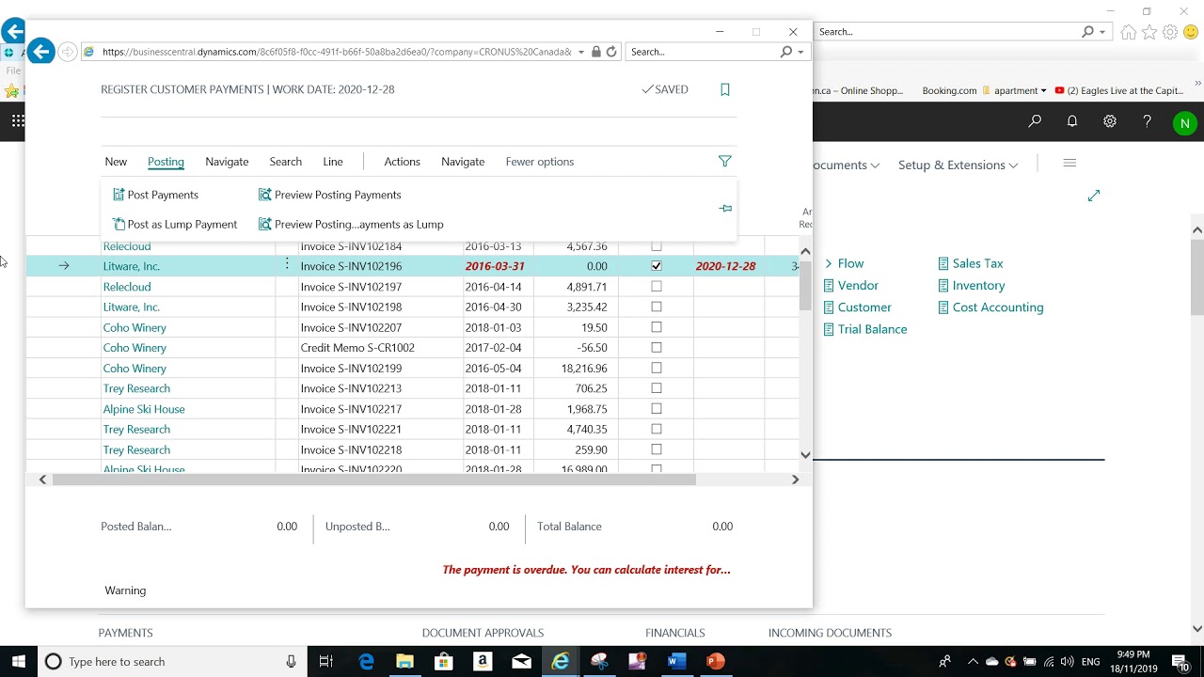Open the app launcher waffle icon
The image size is (1204, 677).
[x=18, y=120]
